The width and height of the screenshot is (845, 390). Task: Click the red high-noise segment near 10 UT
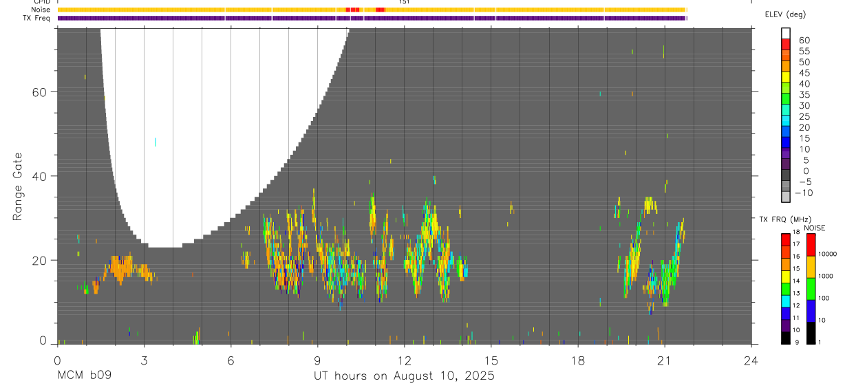click(x=352, y=10)
